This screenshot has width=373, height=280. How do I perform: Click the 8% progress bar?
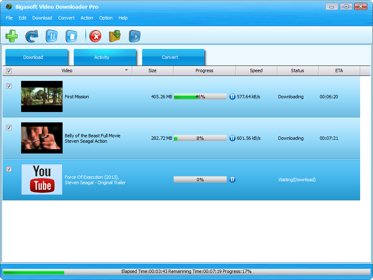200,138
